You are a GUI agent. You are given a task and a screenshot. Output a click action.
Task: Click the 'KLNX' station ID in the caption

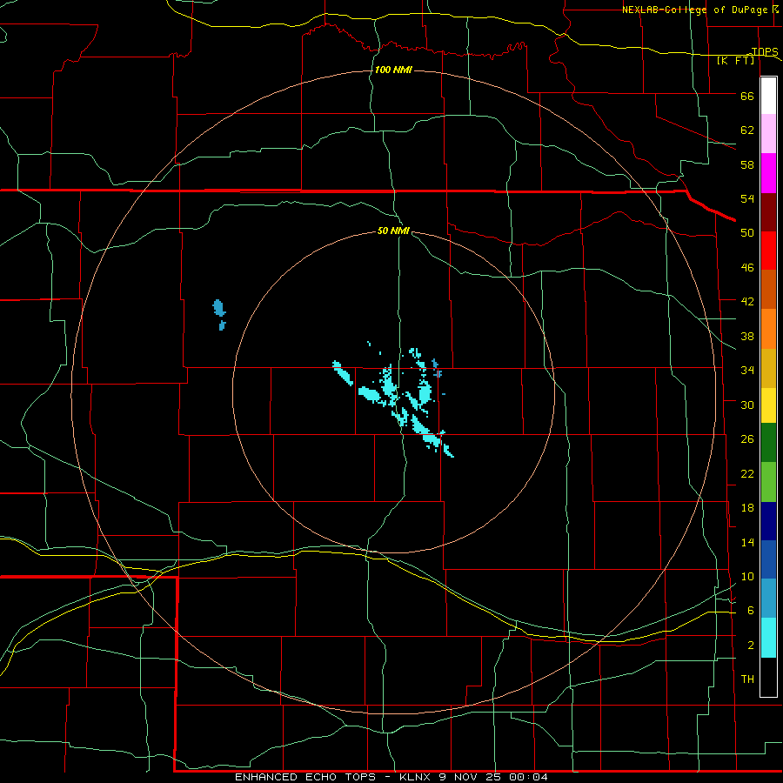pyautogui.click(x=415, y=777)
